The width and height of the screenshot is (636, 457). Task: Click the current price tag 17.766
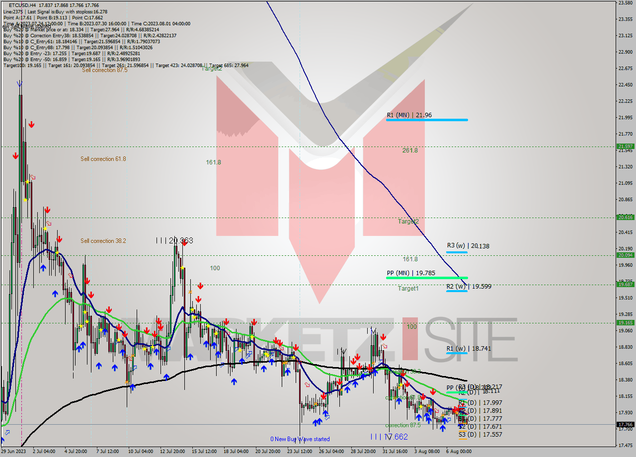(x=626, y=424)
